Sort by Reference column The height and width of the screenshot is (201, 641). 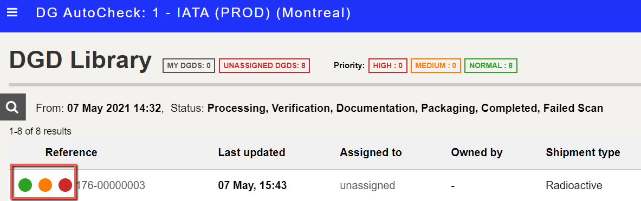(x=71, y=153)
